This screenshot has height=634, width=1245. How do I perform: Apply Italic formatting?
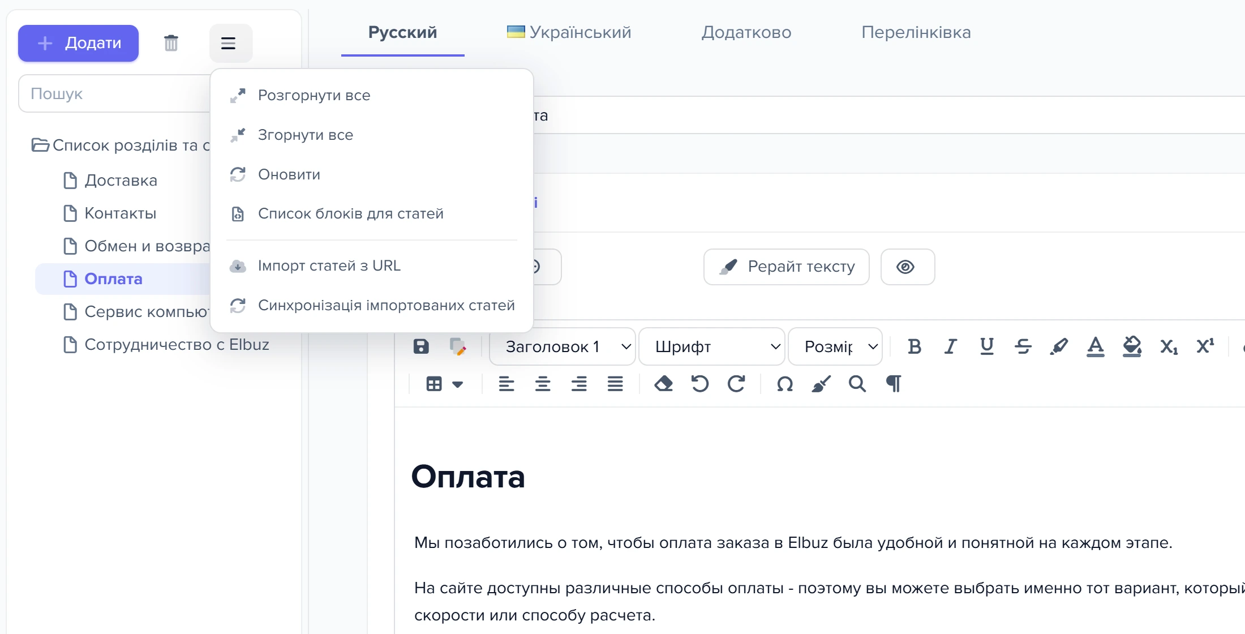[950, 346]
